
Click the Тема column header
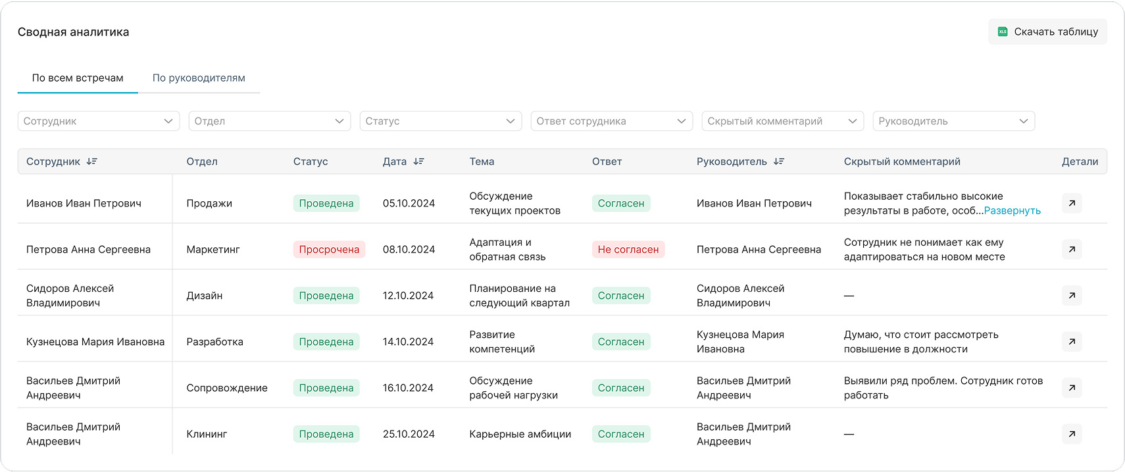tap(482, 161)
